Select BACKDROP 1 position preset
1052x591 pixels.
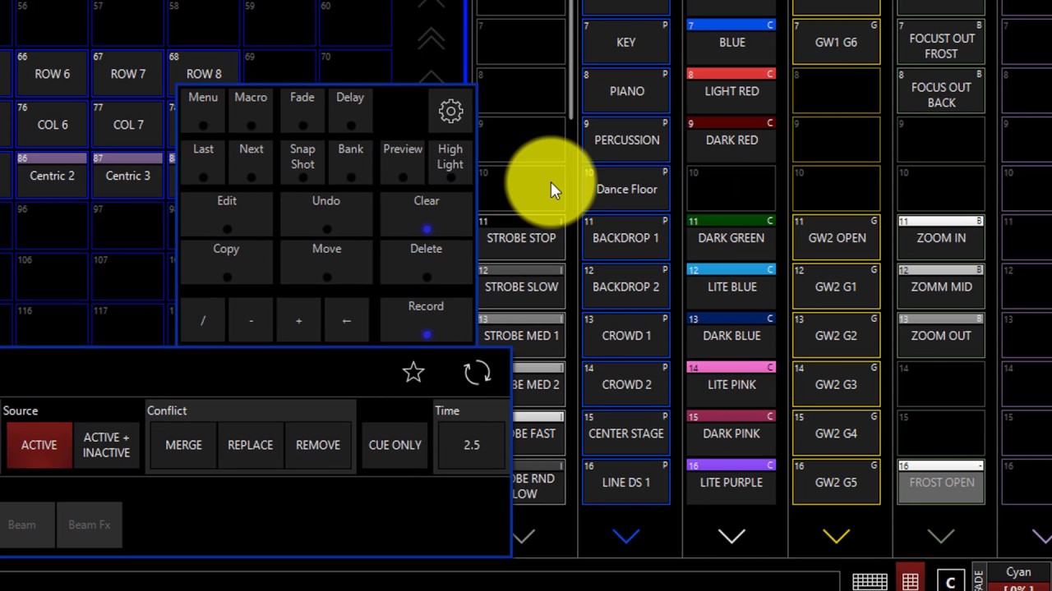click(626, 238)
